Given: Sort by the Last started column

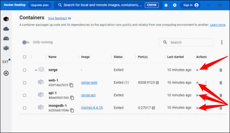Looking at the screenshot, I should 175,57.
